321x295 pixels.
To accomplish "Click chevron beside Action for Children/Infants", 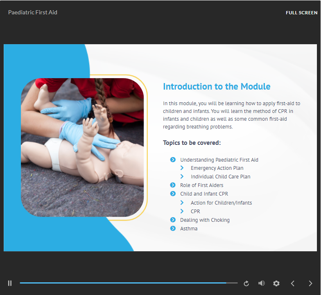I will pyautogui.click(x=182, y=203).
